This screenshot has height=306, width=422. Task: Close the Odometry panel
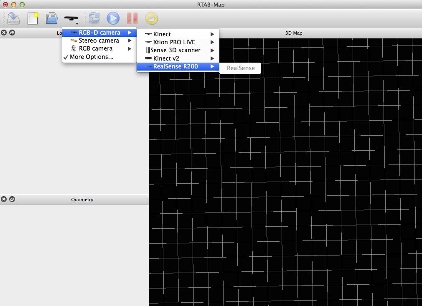(x=4, y=200)
